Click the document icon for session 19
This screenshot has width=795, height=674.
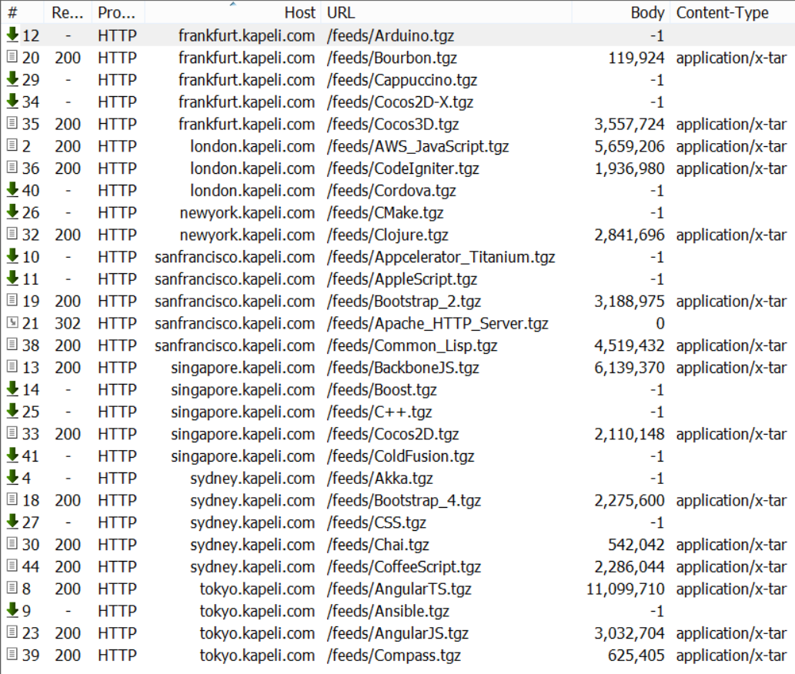12,300
